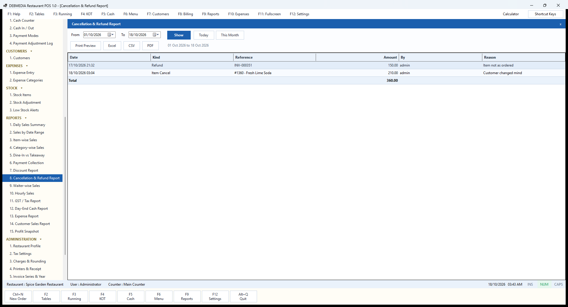
Task: Filter report to This Month
Action: [230, 35]
